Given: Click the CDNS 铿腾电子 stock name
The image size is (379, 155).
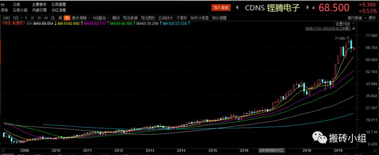Looking at the screenshot, I should (x=272, y=8).
